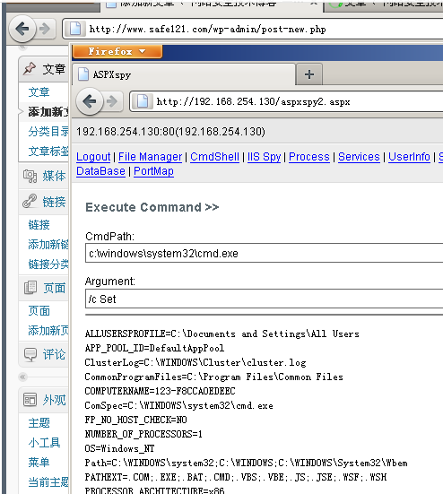Click the NUMBER_OF_PROCESSORS=1 line

pos(143,434)
